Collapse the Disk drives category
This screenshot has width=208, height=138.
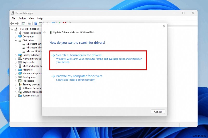tap(16, 40)
